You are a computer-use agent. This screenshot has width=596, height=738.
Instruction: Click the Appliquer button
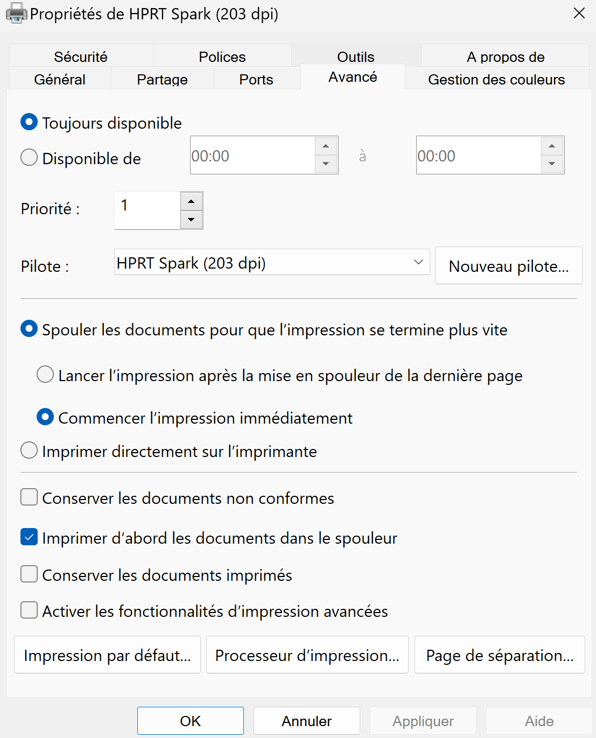(423, 721)
